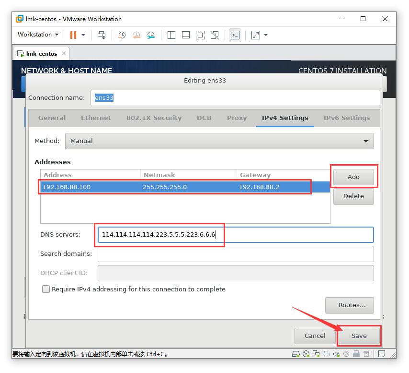Click the Add address button
The width and height of the screenshot is (409, 373).
pos(353,177)
